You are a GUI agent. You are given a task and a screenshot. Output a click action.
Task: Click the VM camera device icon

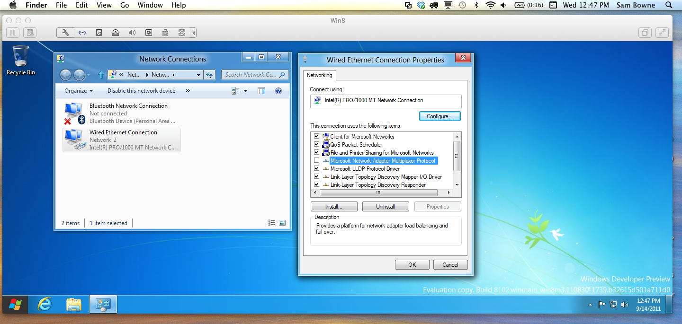pyautogui.click(x=149, y=33)
